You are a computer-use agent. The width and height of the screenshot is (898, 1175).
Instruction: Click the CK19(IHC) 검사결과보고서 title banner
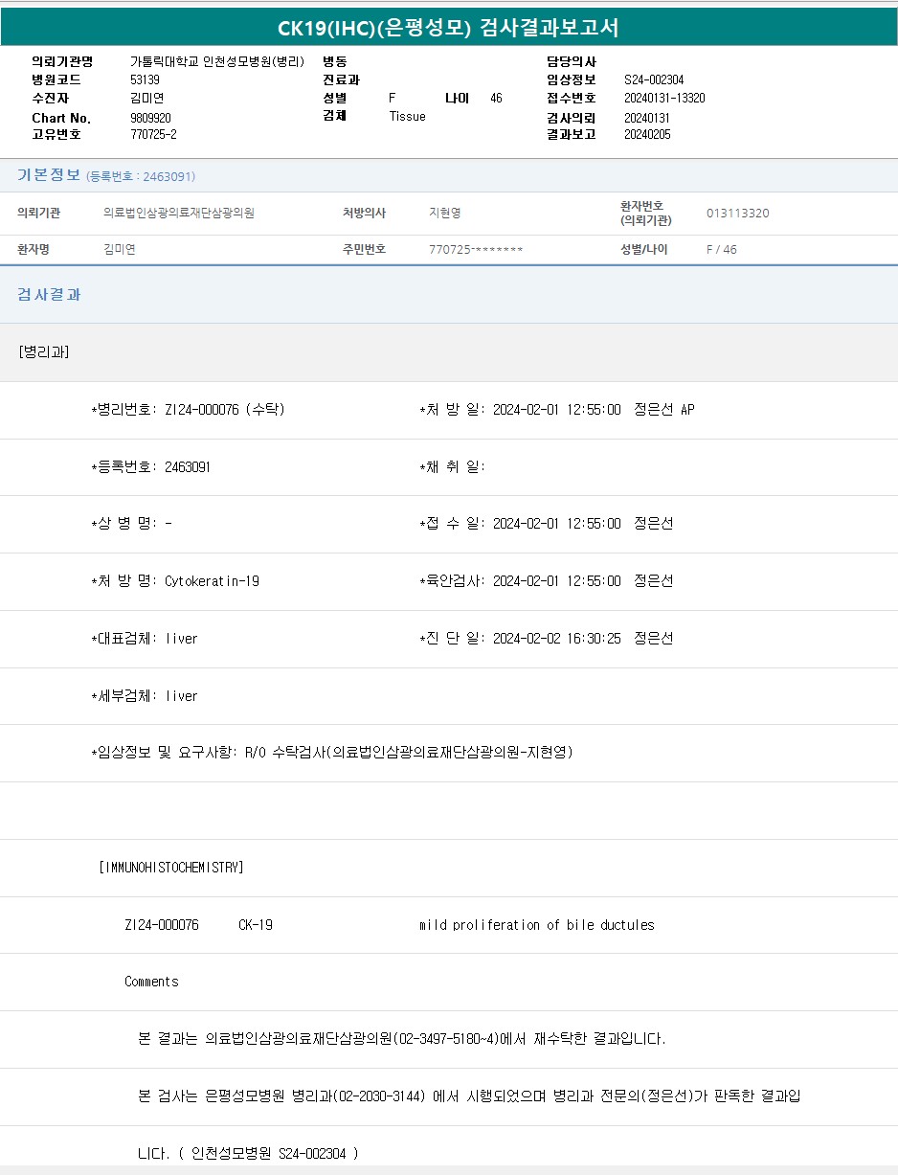pyautogui.click(x=448, y=28)
